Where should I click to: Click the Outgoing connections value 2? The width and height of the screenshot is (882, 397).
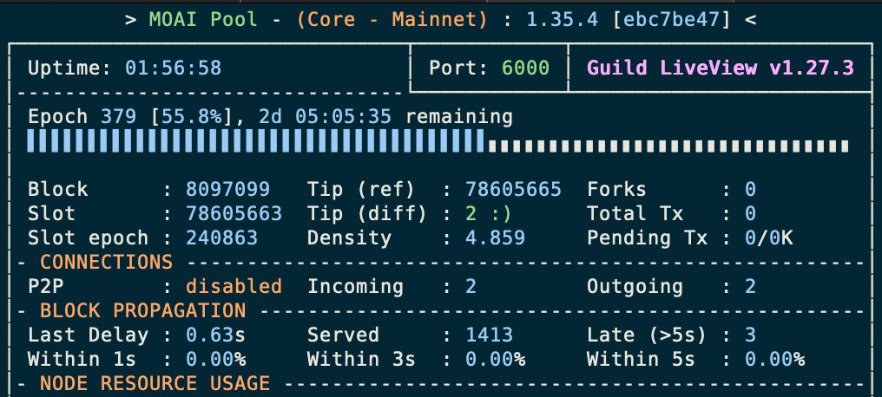[x=750, y=286]
